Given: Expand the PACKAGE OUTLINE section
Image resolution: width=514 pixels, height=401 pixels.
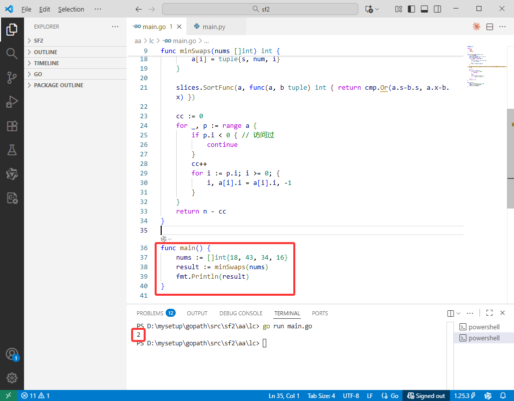Looking at the screenshot, I should click(x=76, y=85).
